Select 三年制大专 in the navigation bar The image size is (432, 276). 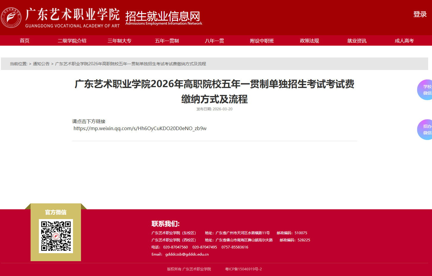pyautogui.click(x=119, y=41)
